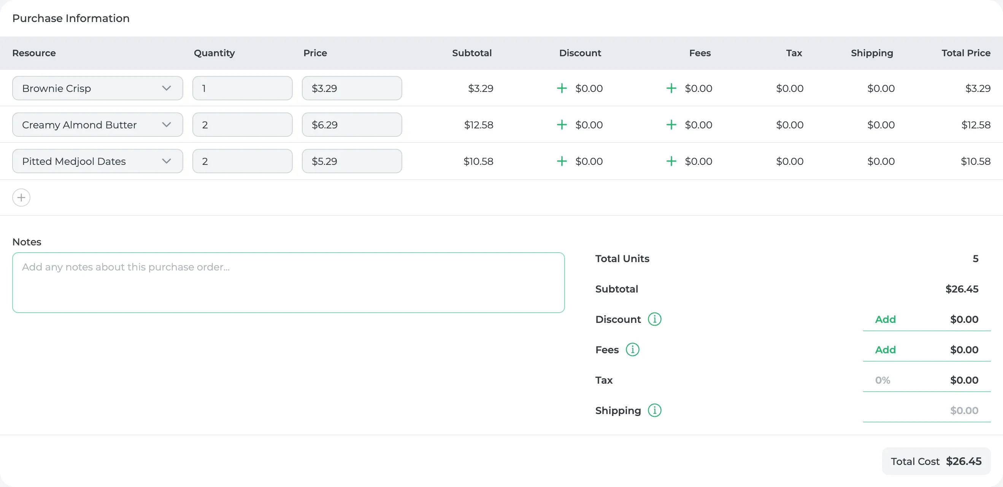Click the Total Price column header
The width and height of the screenshot is (1003, 487).
966,53
